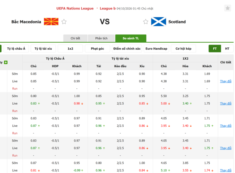The height and width of the screenshot is (173, 235).
Task: Select the Phạt góc filter
Action: 97,48
